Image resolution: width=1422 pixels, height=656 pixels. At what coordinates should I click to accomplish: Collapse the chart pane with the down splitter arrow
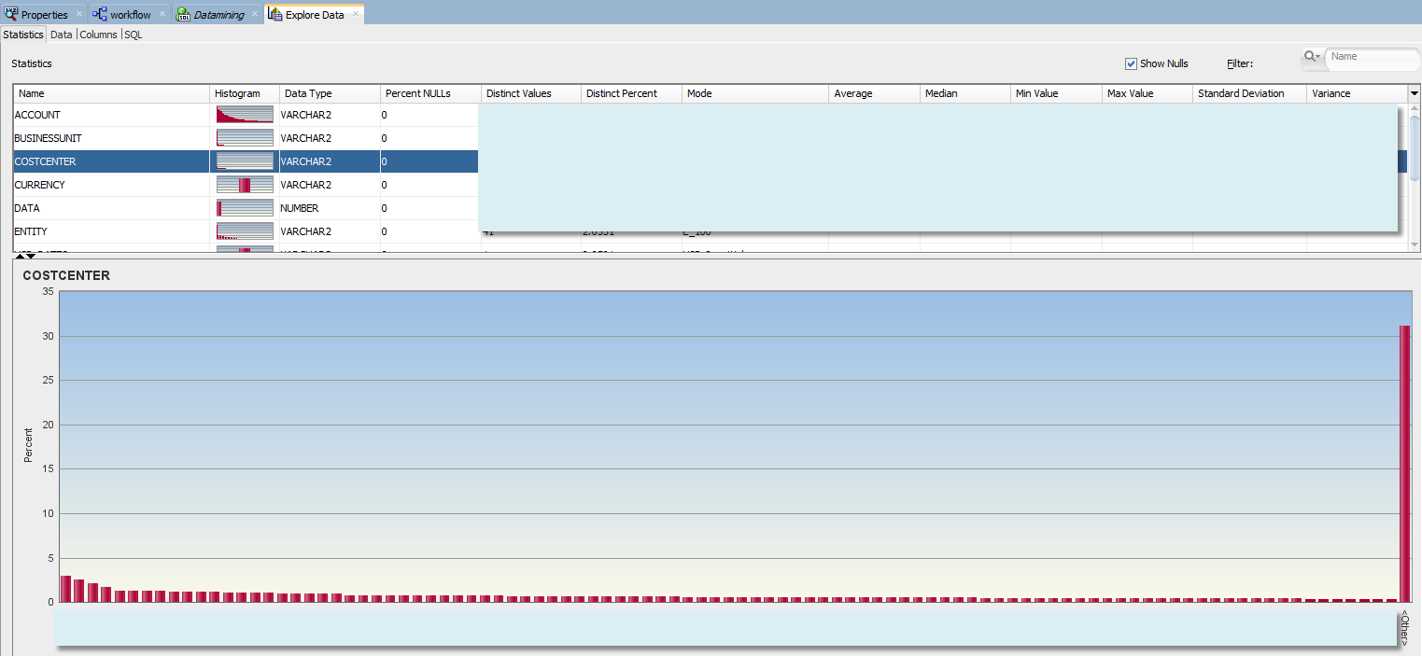point(31,256)
